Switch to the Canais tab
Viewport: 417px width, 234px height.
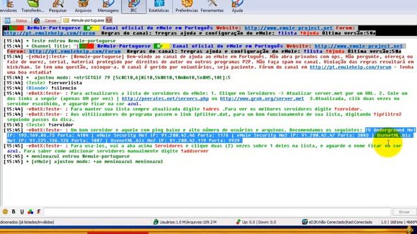click(x=46, y=20)
